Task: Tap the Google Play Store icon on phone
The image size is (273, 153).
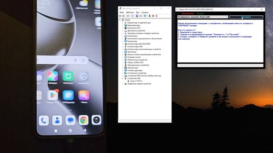Action: point(53,95)
